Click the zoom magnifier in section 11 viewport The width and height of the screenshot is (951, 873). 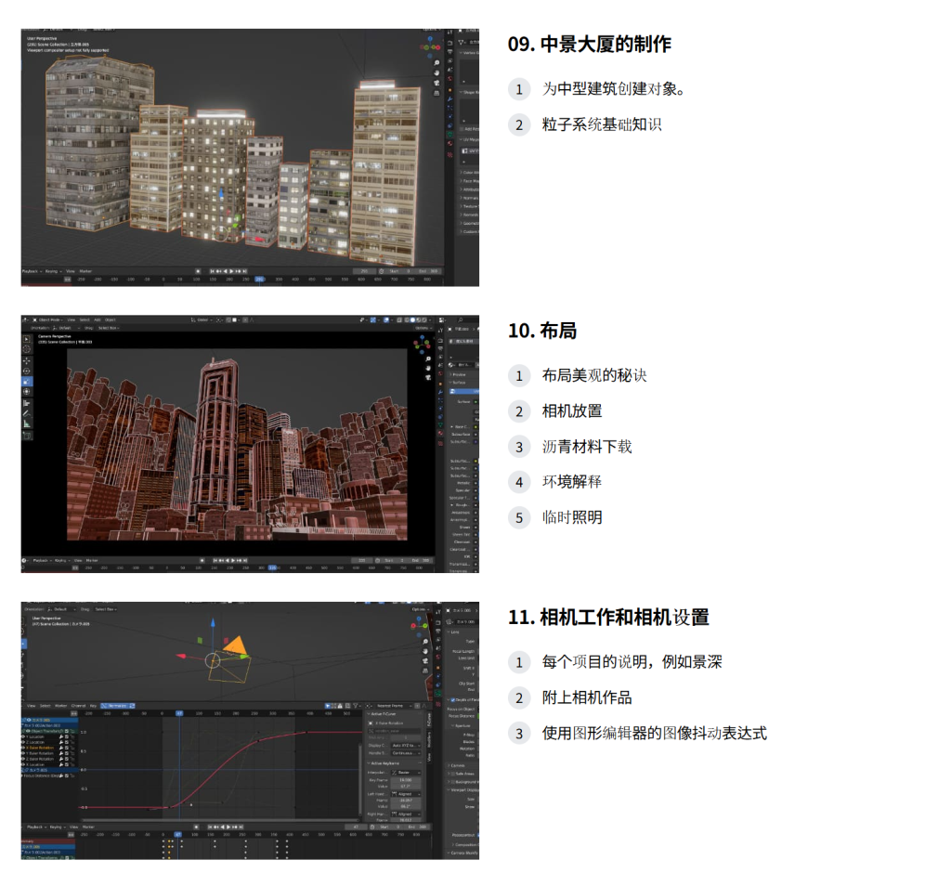coord(425,641)
